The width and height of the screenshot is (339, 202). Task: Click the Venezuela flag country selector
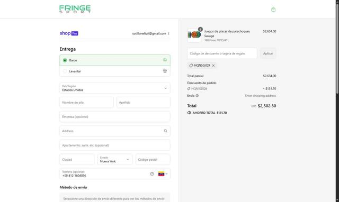[163, 174]
